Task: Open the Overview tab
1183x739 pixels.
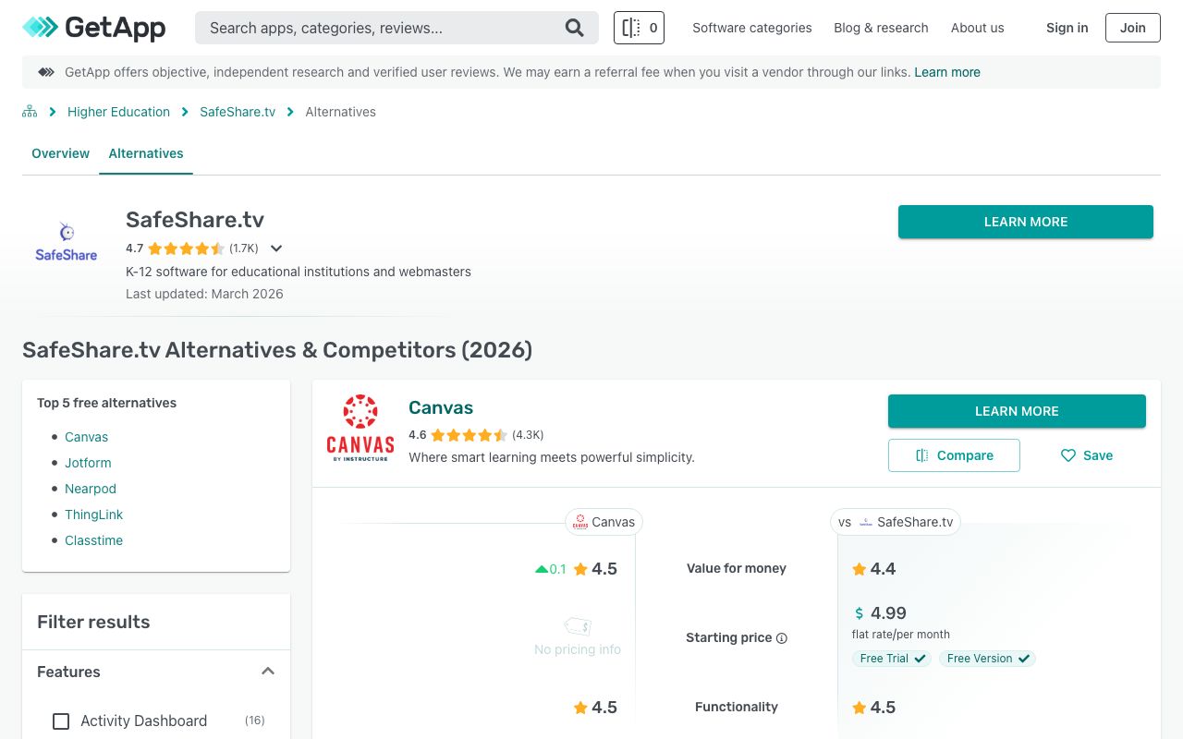Action: pyautogui.click(x=61, y=153)
